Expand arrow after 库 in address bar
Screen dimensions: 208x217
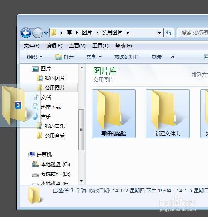pyautogui.click(x=77, y=33)
